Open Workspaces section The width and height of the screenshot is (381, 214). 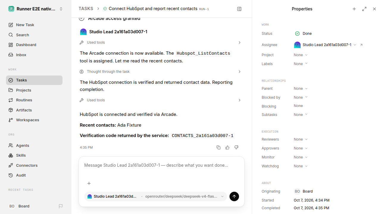point(34,120)
